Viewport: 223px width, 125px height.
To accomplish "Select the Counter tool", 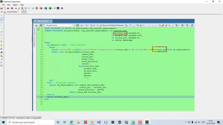I will pyautogui.click(x=1, y=42).
